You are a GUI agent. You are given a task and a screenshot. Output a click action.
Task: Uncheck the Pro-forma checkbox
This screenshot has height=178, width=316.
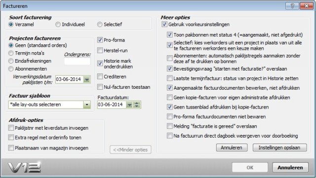100,40
